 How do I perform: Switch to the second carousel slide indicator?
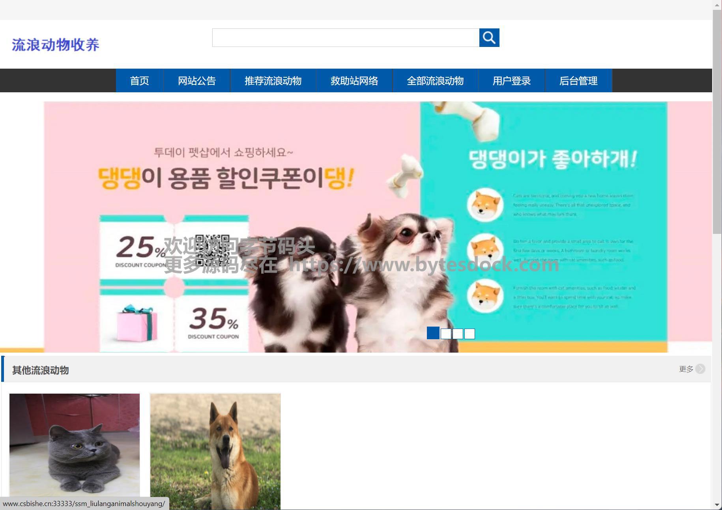[446, 334]
